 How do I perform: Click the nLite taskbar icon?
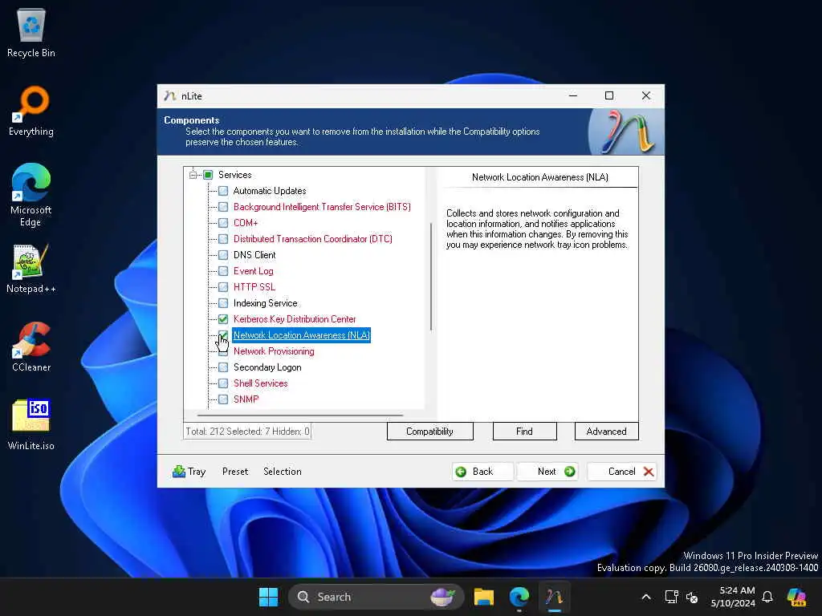(554, 597)
